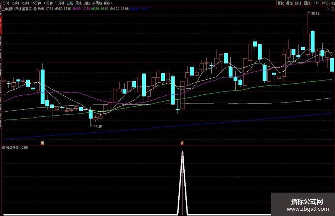
Task: Click the 涨 event marker under the candlesticks
Action: (182, 143)
